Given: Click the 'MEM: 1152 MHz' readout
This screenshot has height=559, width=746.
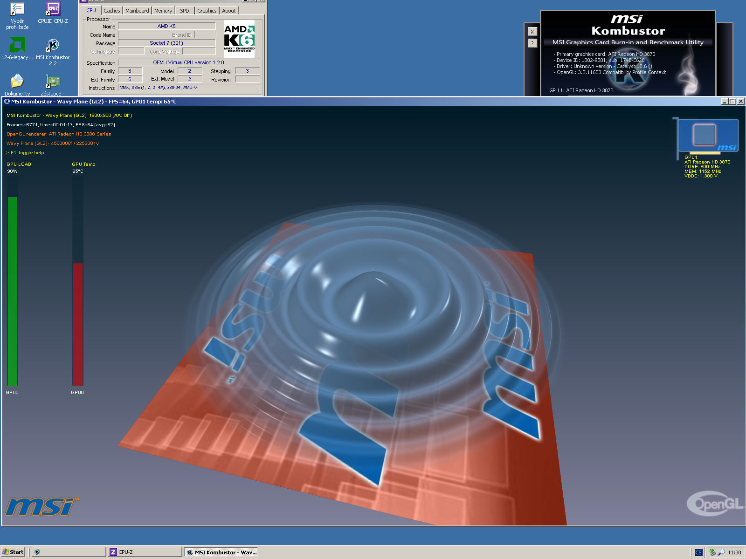Looking at the screenshot, I should [703, 171].
